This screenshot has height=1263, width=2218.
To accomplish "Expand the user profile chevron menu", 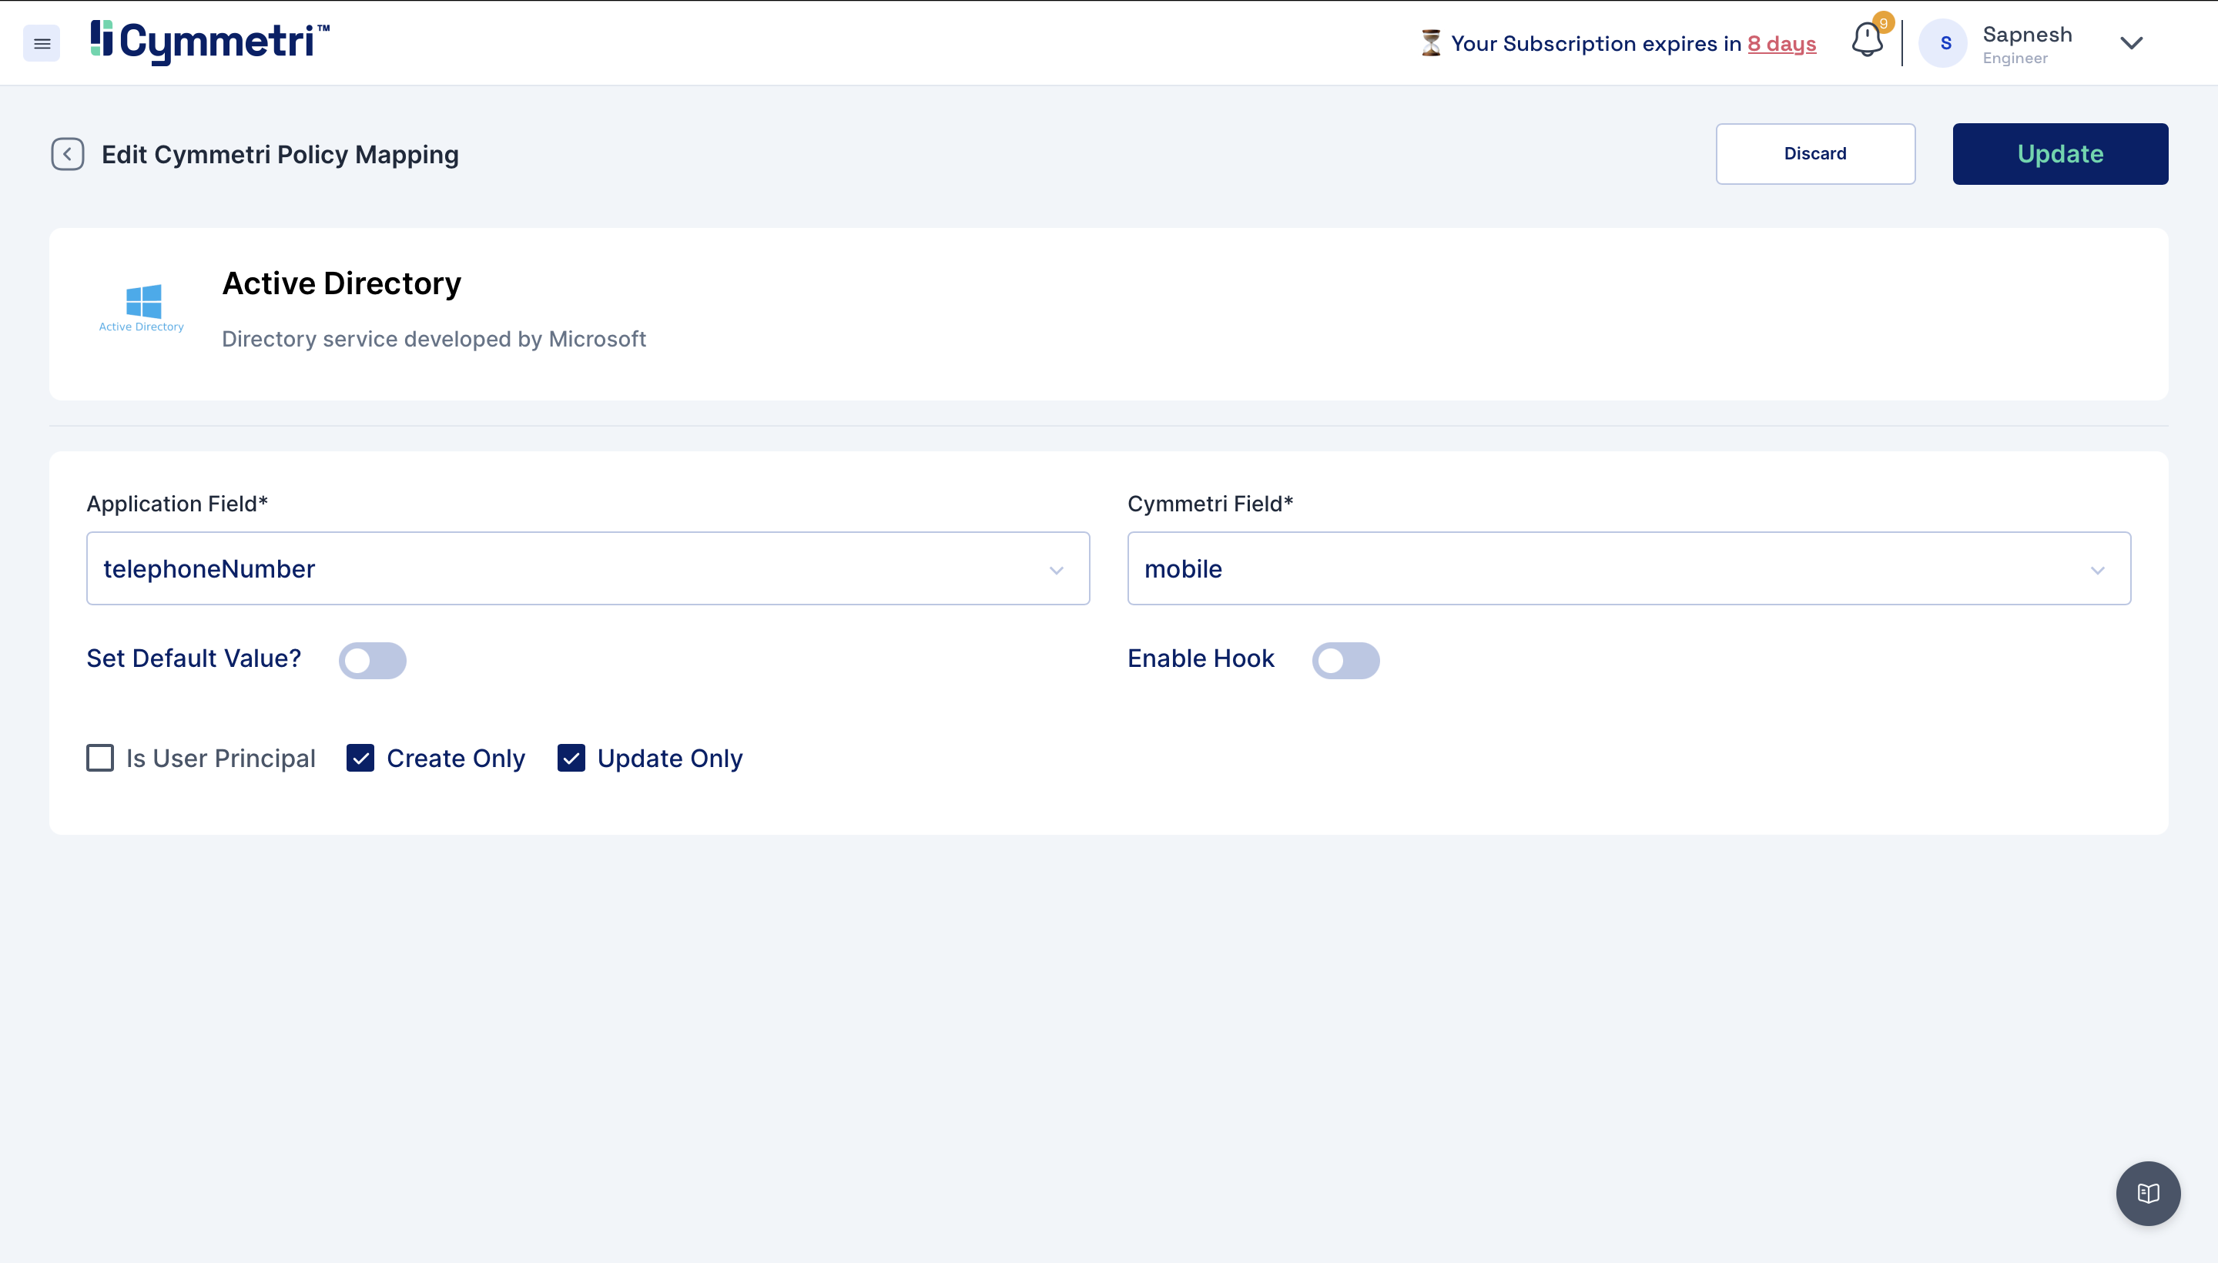I will [x=2130, y=43].
